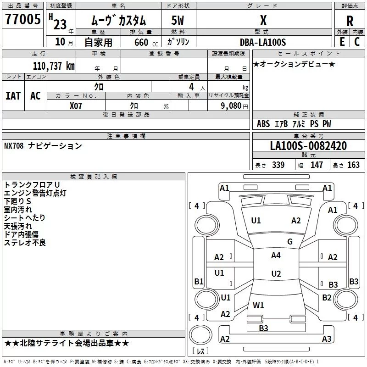This screenshot has height=367, width=367.
Task: Select the equipment list ABS エアB アルミ PS PW
Action: tap(294, 124)
